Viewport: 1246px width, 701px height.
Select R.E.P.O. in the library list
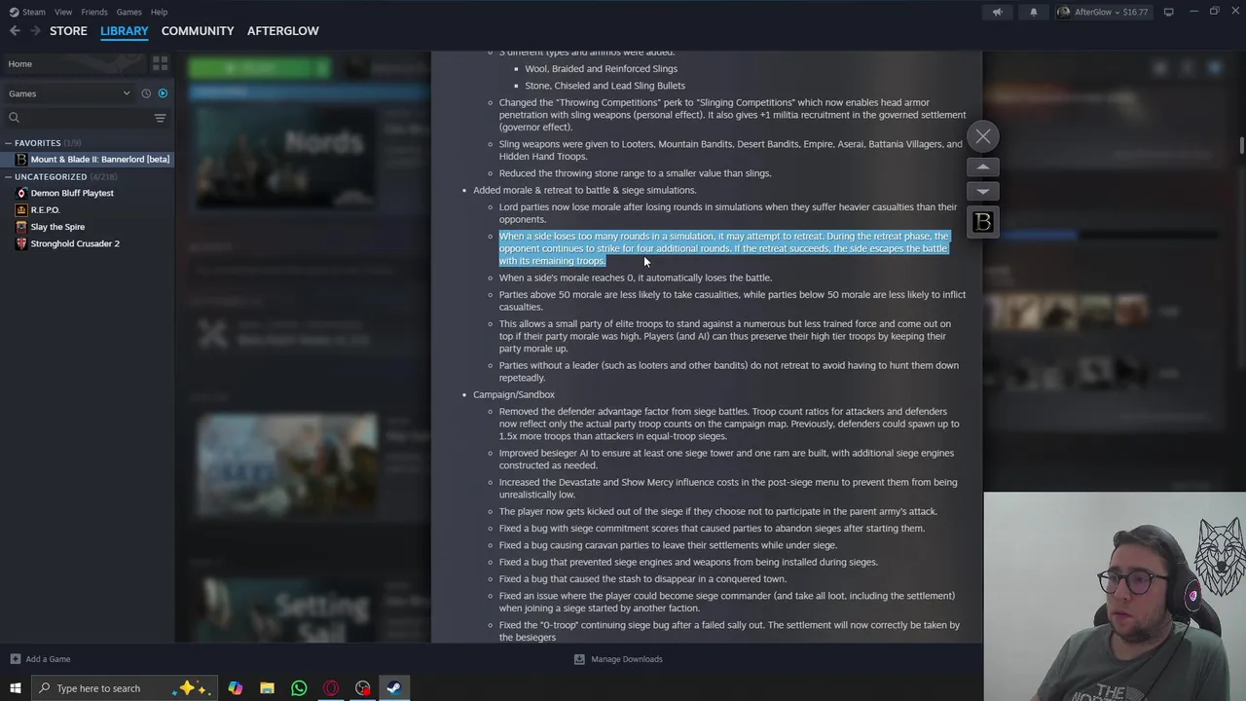45,210
